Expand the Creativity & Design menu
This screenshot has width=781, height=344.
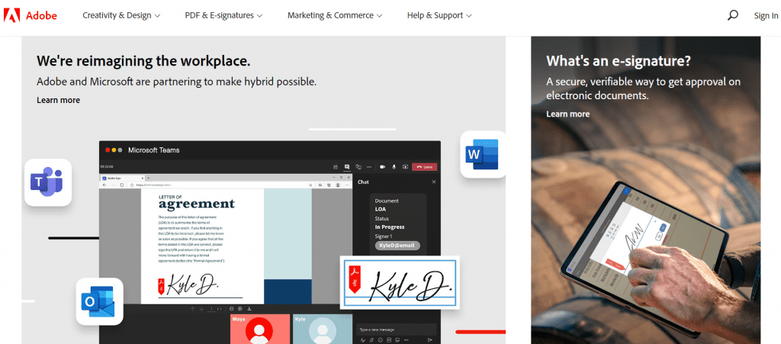[x=121, y=15]
